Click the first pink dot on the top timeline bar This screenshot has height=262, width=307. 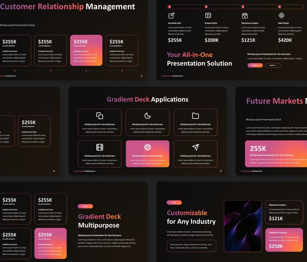169,6
